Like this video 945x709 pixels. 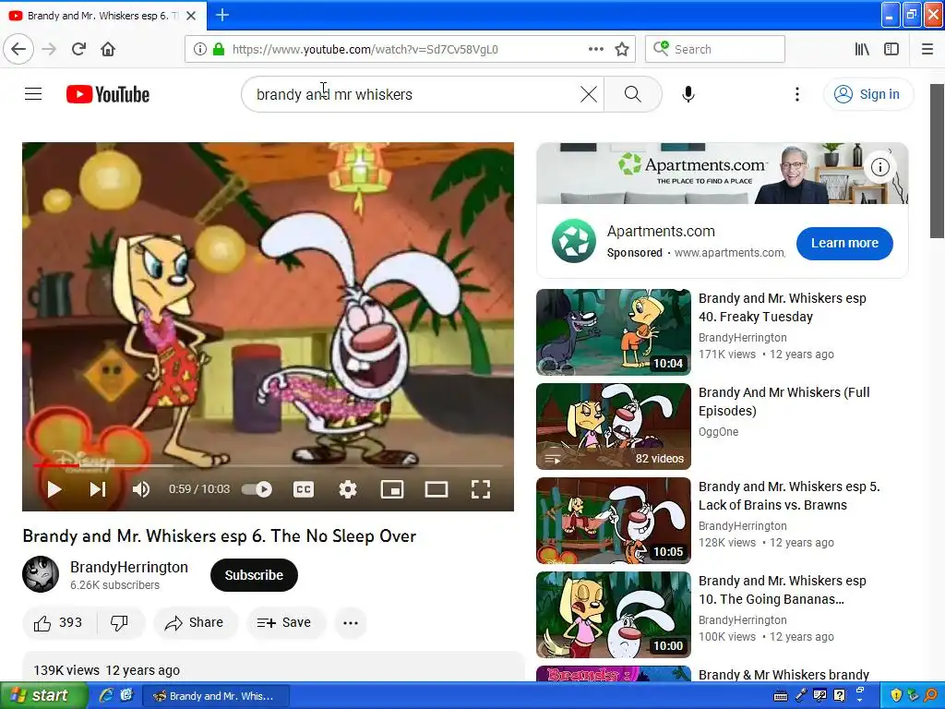tap(58, 623)
